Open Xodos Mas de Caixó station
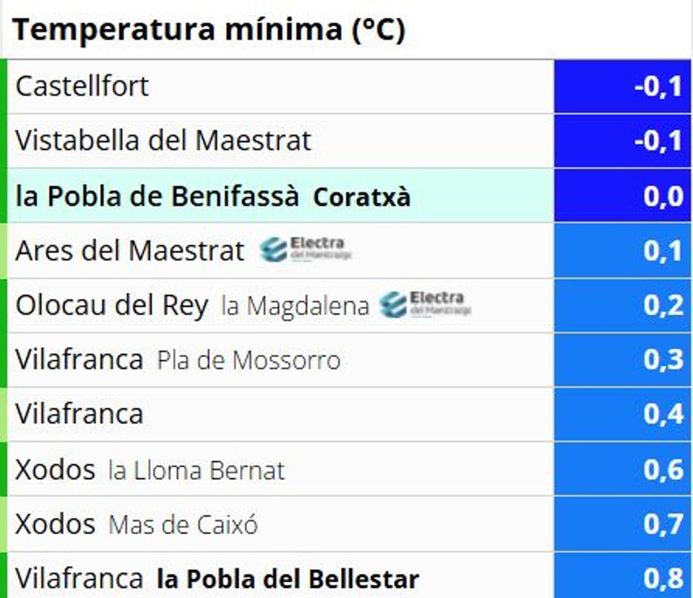The image size is (693, 598). click(136, 524)
